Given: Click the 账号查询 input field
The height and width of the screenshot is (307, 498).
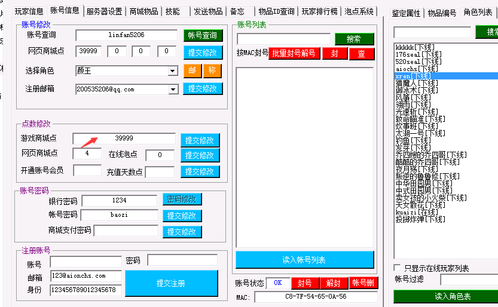Looking at the screenshot, I should (x=126, y=35).
